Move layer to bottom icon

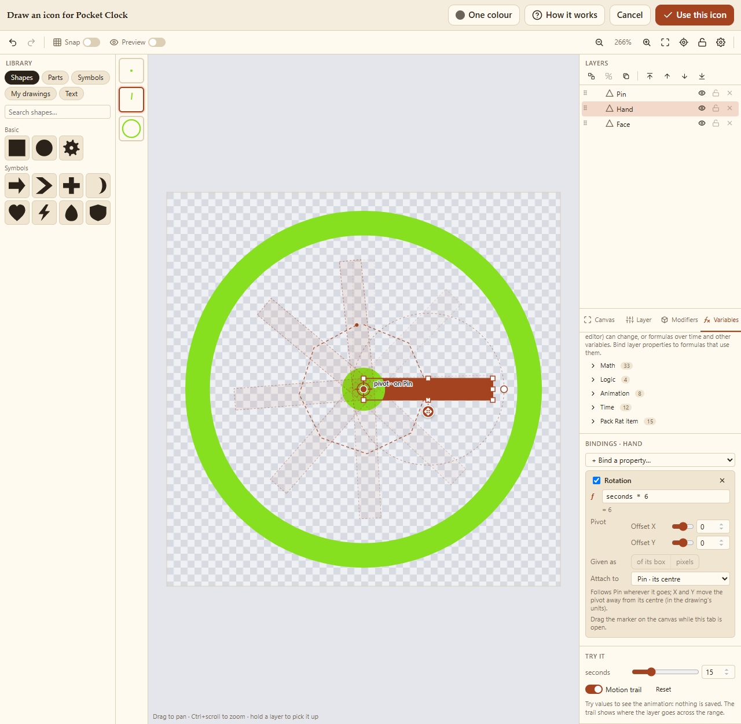702,76
